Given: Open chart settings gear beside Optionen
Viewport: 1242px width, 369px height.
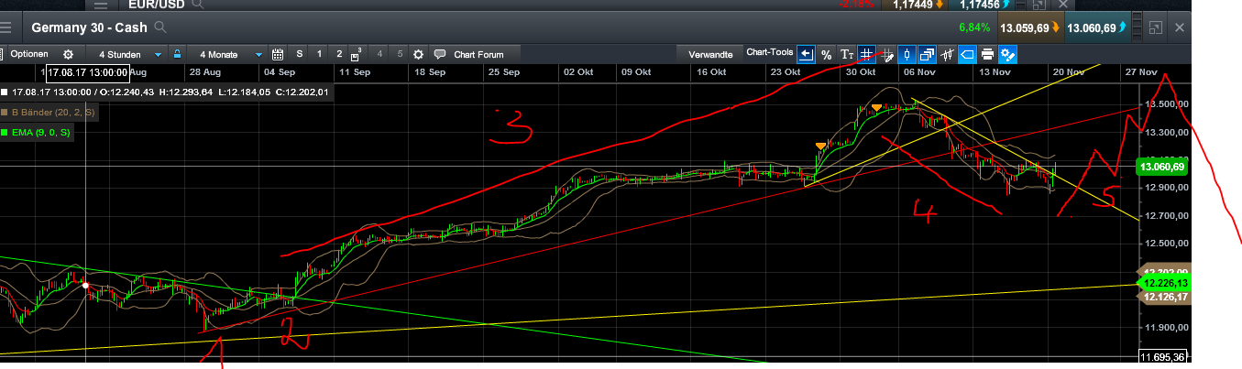Looking at the screenshot, I should pos(68,54).
